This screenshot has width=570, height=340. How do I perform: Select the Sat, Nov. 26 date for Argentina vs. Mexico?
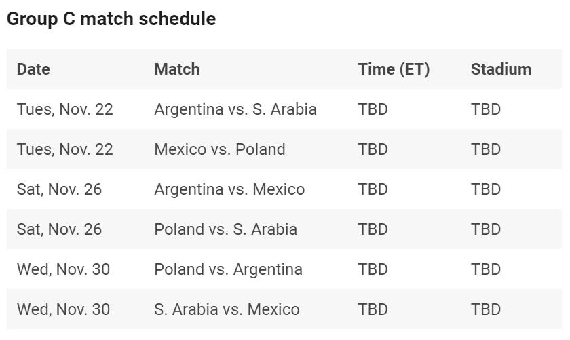[59, 189]
